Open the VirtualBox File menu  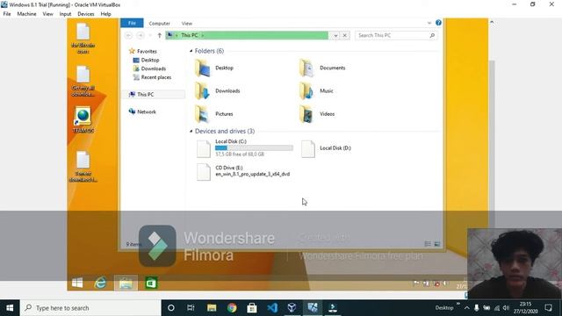[x=7, y=14]
